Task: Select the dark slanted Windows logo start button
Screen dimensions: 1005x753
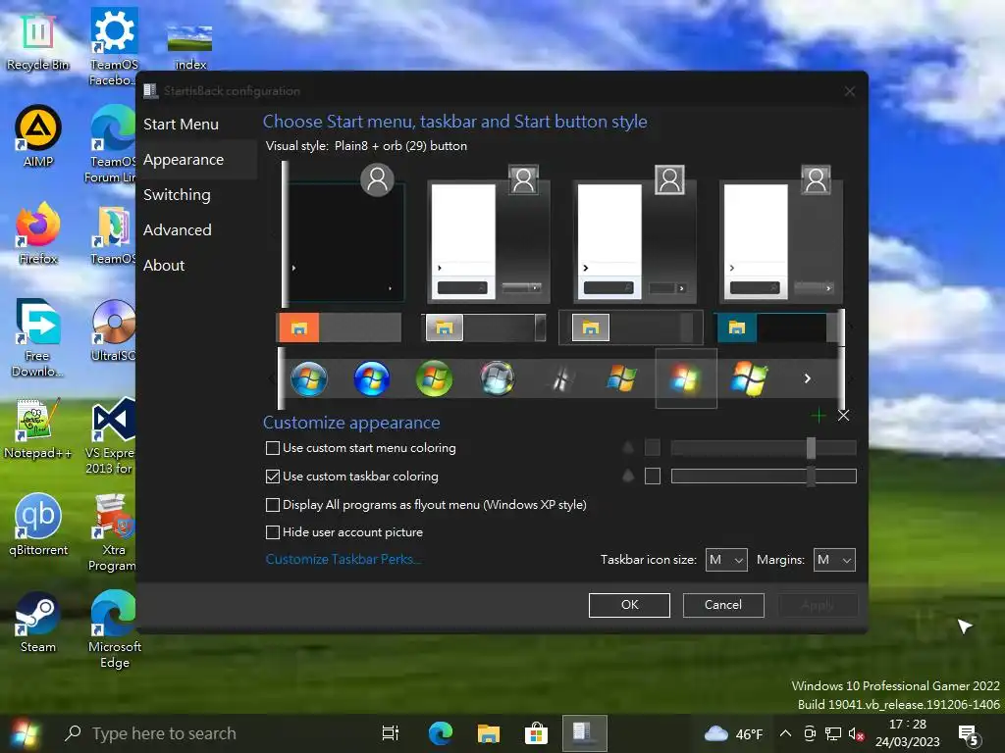Action: pyautogui.click(x=560, y=379)
